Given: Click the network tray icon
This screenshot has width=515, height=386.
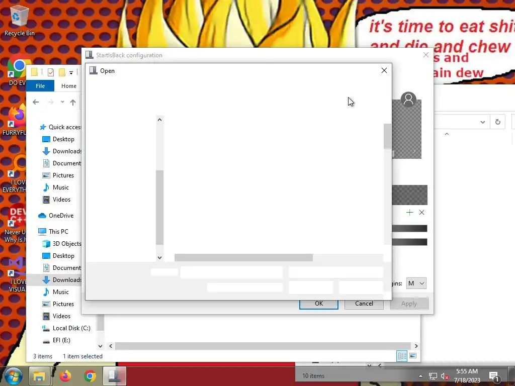Looking at the screenshot, I should click(x=433, y=376).
